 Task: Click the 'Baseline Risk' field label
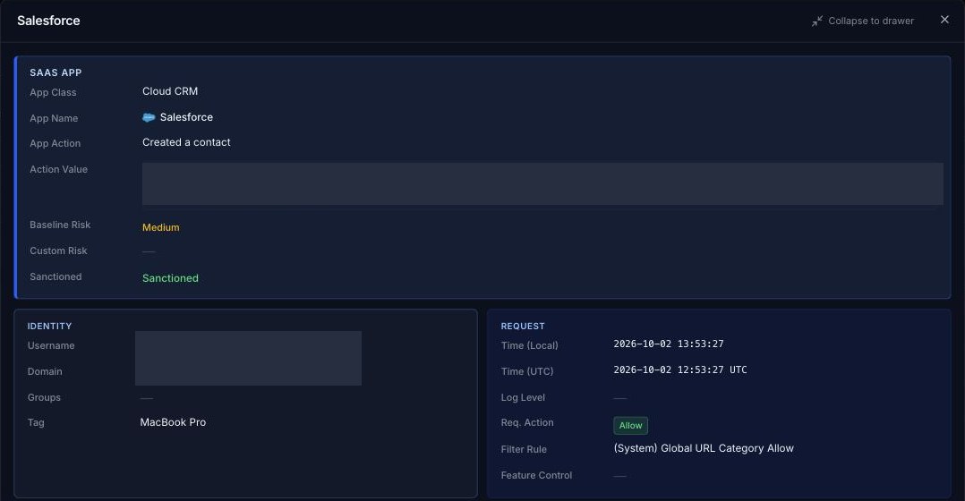pyautogui.click(x=60, y=225)
